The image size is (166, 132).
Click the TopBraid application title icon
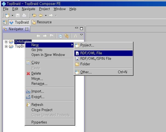click(4, 4)
